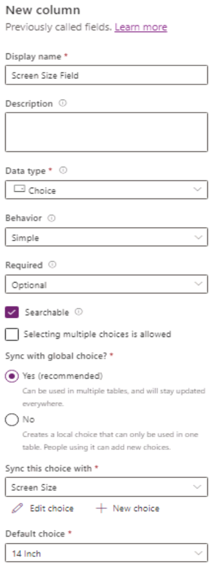Click the New choice plus icon

(101, 508)
